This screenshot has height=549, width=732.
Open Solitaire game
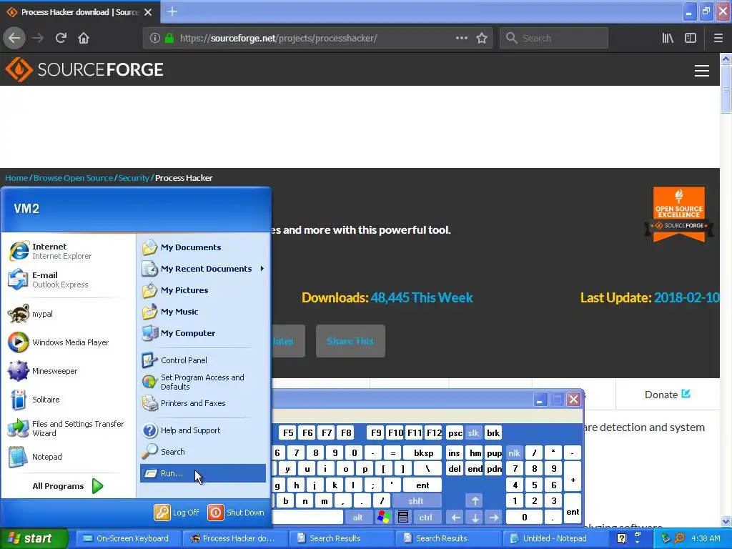point(68,400)
